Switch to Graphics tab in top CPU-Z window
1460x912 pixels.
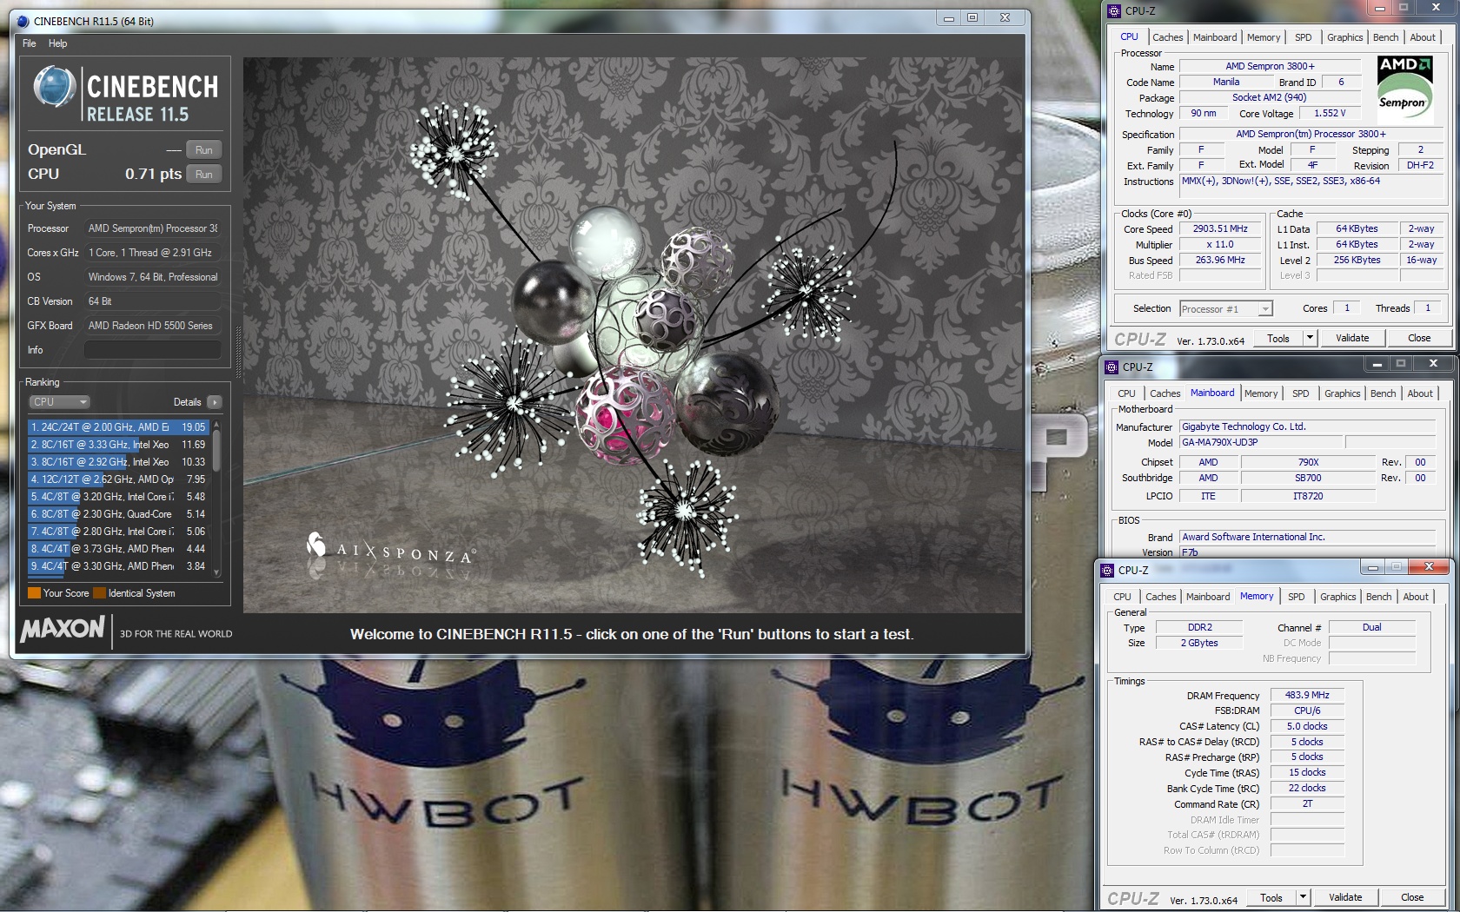pos(1344,37)
